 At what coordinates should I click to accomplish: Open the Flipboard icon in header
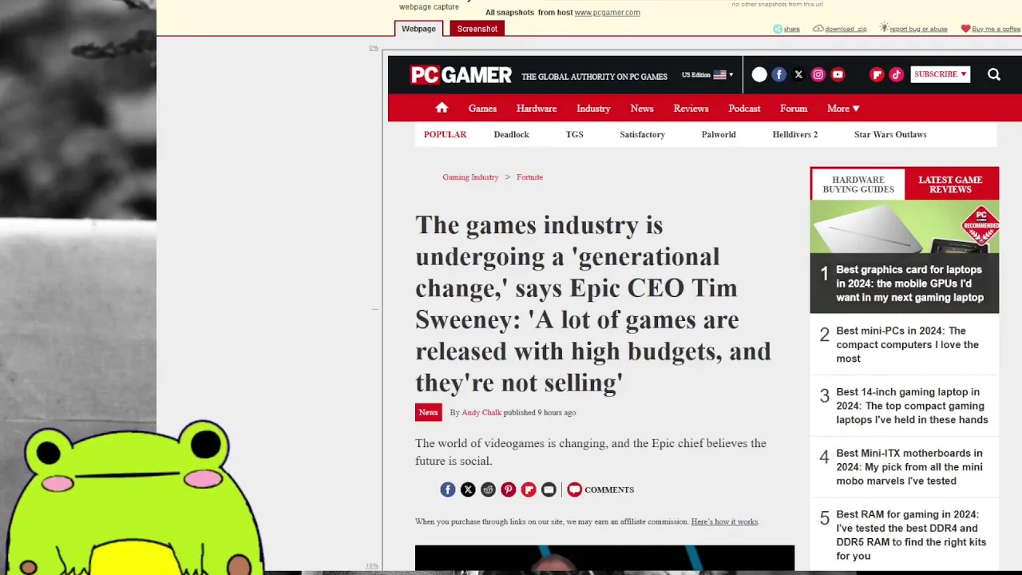pyautogui.click(x=877, y=74)
